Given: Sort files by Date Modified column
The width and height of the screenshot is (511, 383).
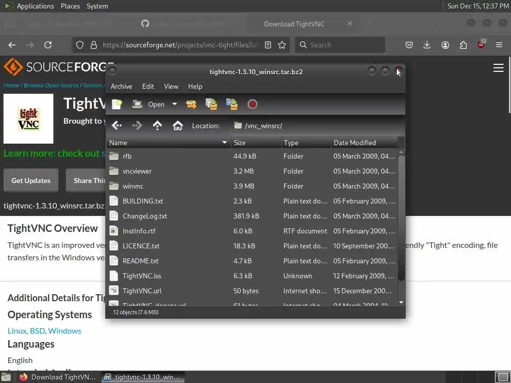Looking at the screenshot, I should coord(364,143).
